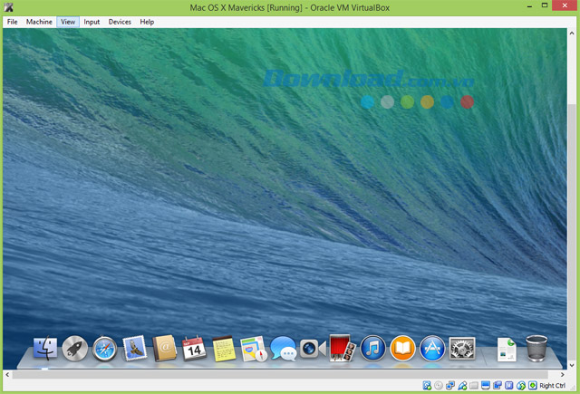Open the Input menu
Screen dimensions: 580x394
tap(92, 22)
